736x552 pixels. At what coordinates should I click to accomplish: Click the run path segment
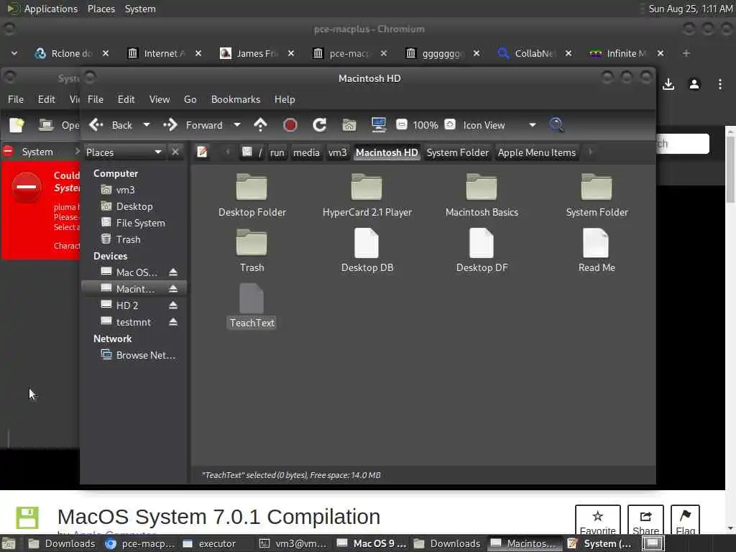tap(277, 152)
